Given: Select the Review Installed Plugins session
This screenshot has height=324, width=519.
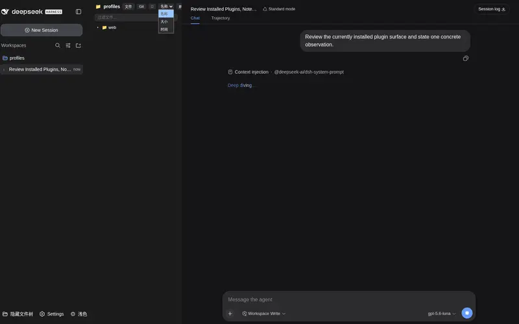Looking at the screenshot, I should point(42,69).
